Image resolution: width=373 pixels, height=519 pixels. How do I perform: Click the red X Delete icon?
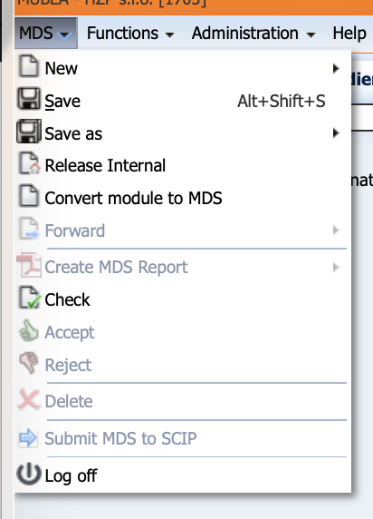pyautogui.click(x=29, y=399)
